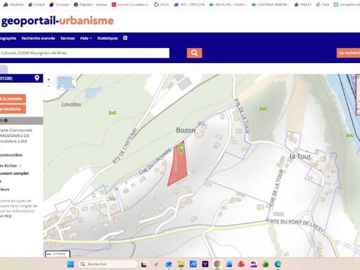
Task: Click the 'CHE DU CALVAIRE' road label
Action: [155, 161]
